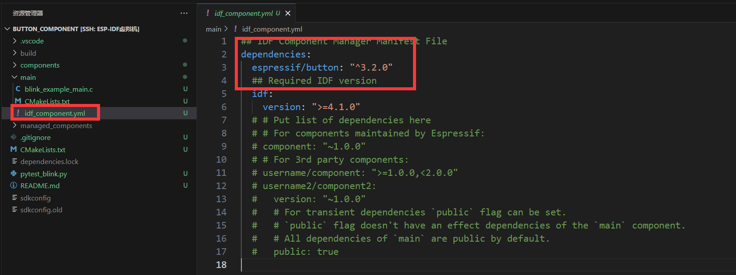Place cursor on line 18 in editor

[x=307, y=265]
